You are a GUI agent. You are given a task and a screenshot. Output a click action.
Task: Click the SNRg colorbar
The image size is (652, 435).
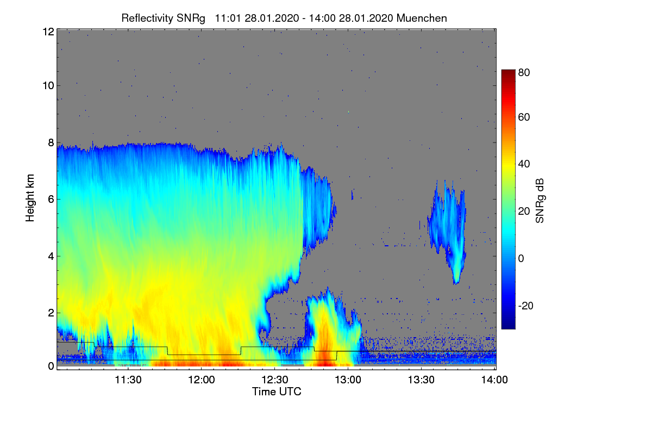(x=507, y=199)
